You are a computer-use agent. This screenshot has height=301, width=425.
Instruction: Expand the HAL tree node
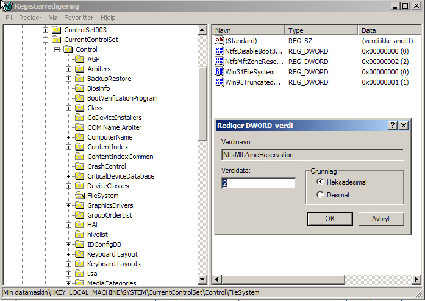(68, 225)
